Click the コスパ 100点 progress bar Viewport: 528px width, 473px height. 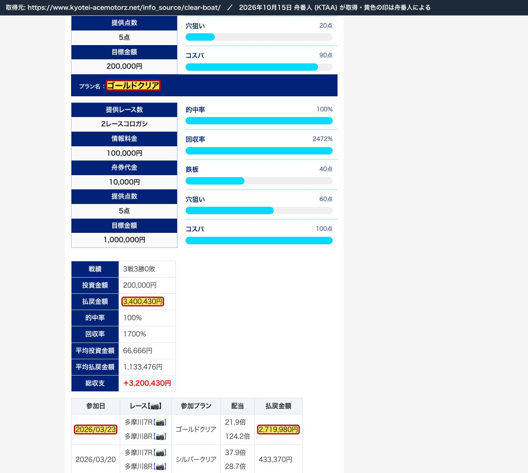tap(259, 241)
